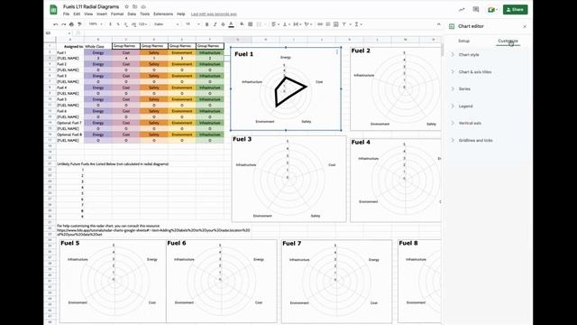The width and height of the screenshot is (577, 325).
Task: Open the Google Sheets home icon
Action: click(x=54, y=10)
